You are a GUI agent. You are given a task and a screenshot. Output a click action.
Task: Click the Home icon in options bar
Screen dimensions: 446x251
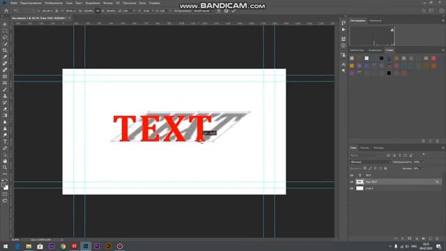click(6, 11)
